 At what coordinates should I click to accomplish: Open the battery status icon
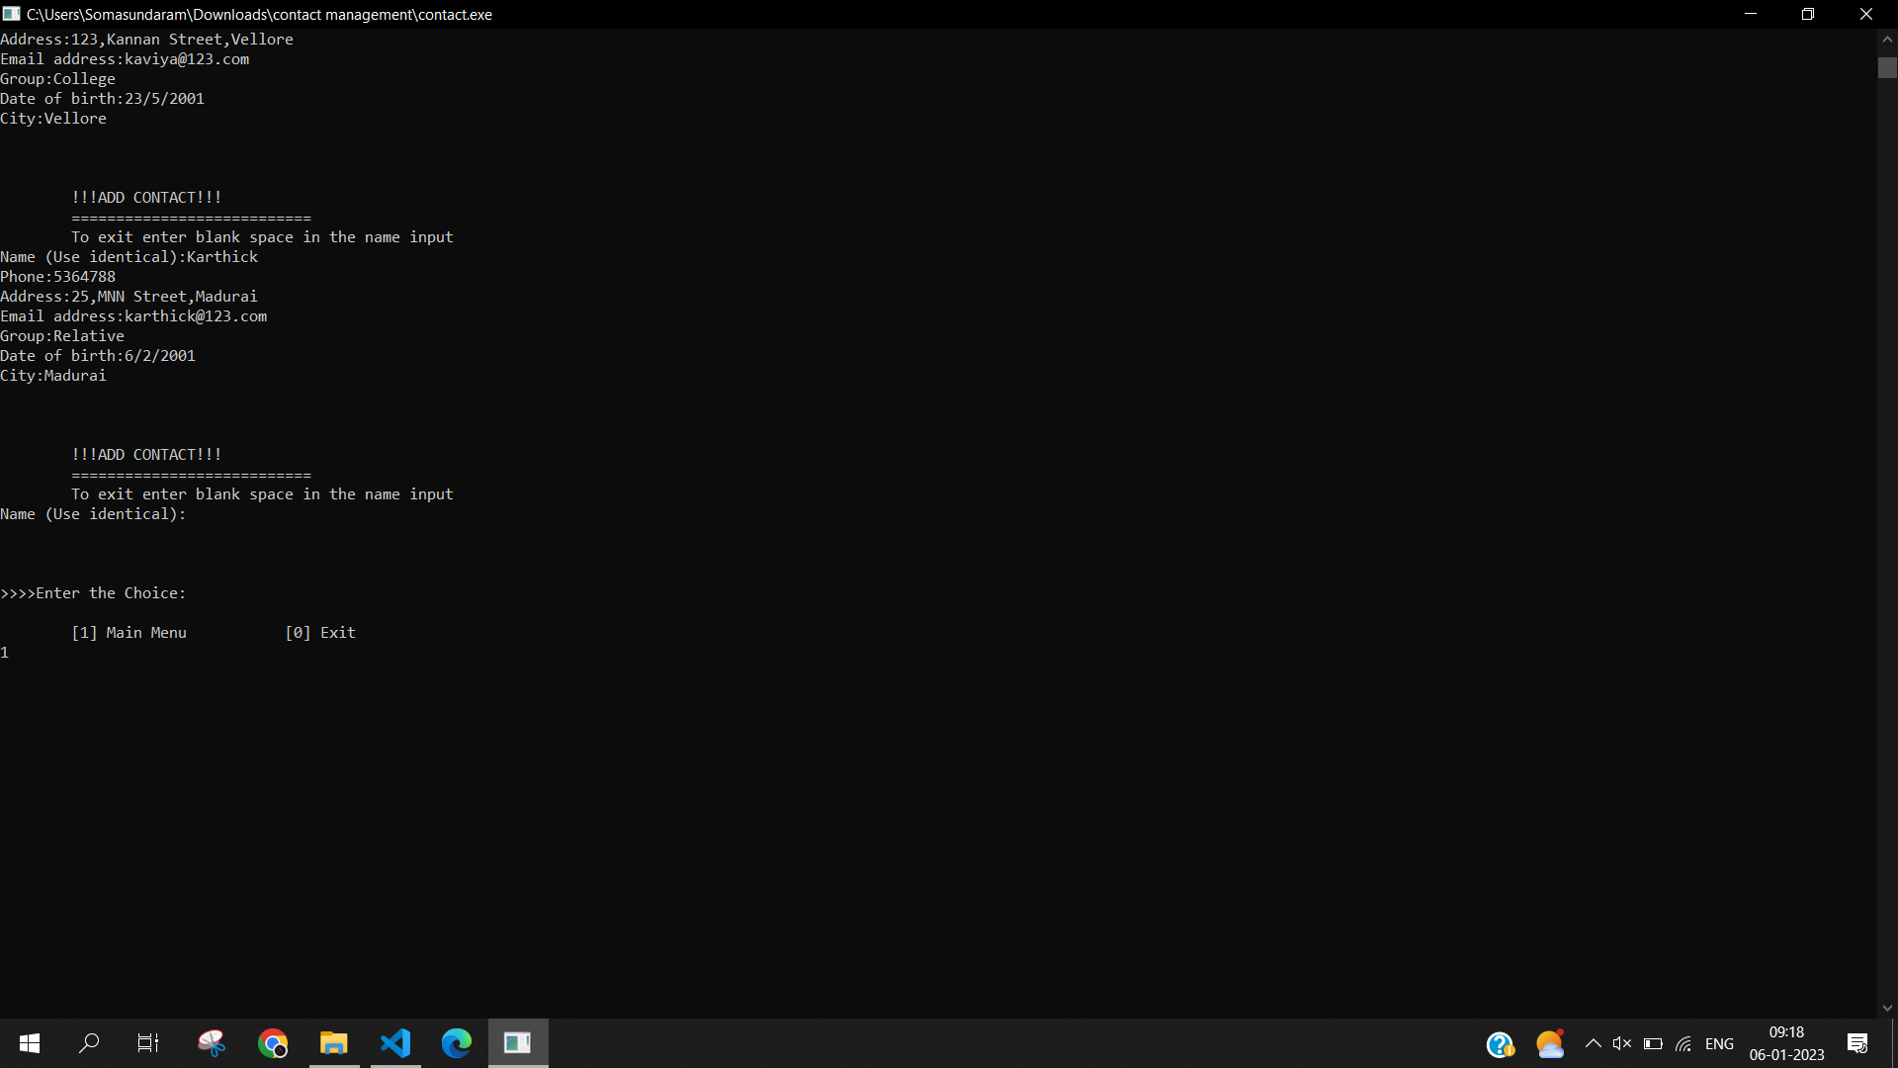1653,1044
